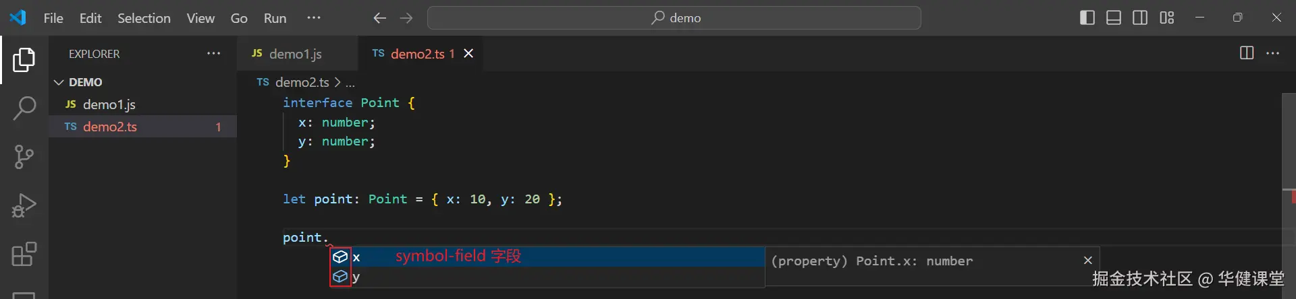Image resolution: width=1296 pixels, height=299 pixels.
Task: Show more menu items via ellipsis
Action: (x=314, y=18)
